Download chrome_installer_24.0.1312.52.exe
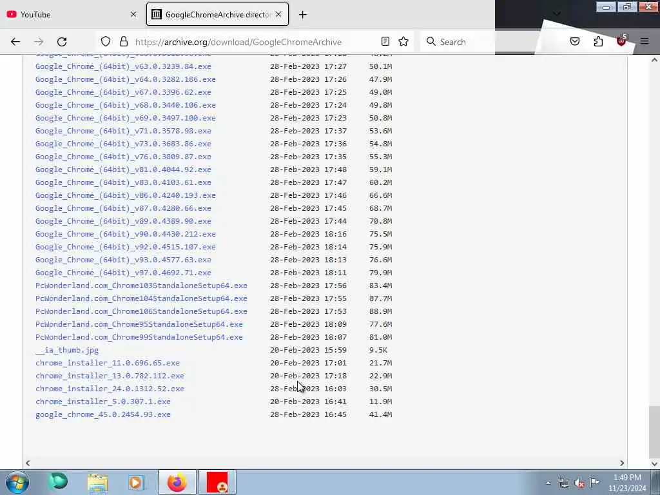 click(110, 389)
